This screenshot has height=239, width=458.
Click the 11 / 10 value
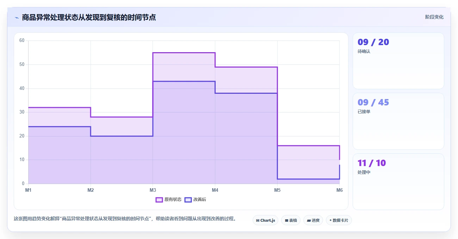click(372, 163)
